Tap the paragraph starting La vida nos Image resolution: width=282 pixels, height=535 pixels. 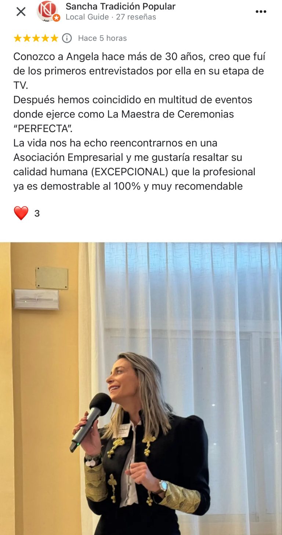pos(134,164)
